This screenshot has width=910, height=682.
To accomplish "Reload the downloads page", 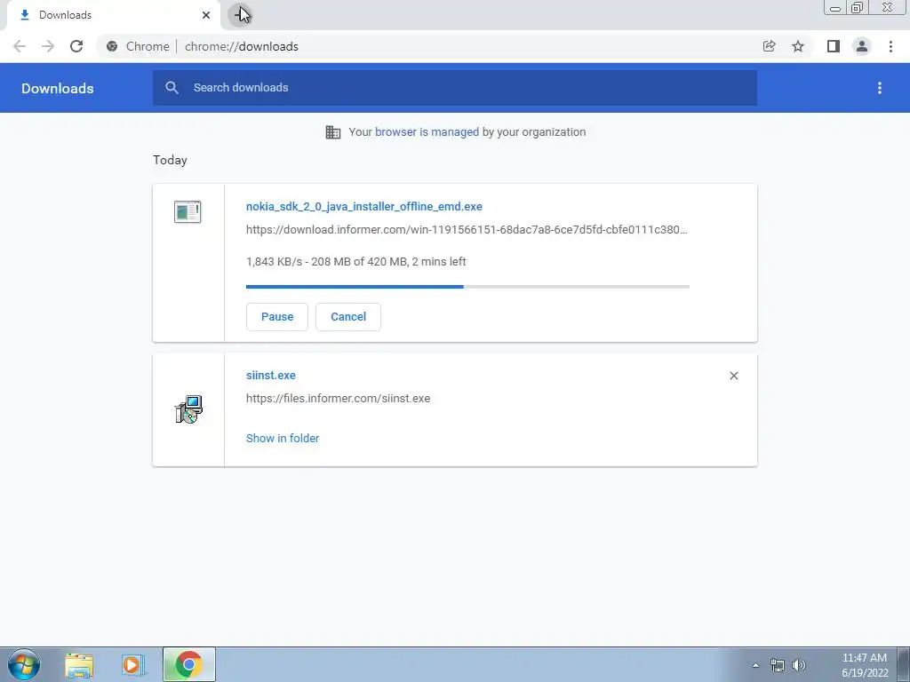I will tap(76, 46).
